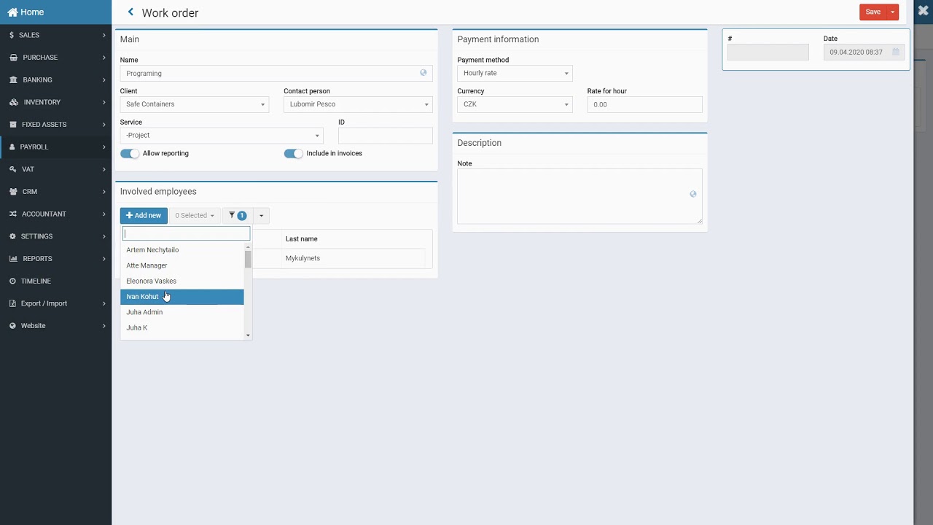933x525 pixels.
Task: Click the Banking building icon
Action: (13, 79)
